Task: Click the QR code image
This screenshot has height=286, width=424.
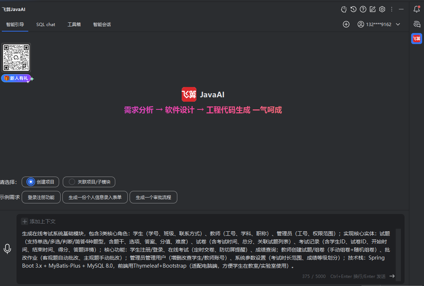Action: [16, 58]
